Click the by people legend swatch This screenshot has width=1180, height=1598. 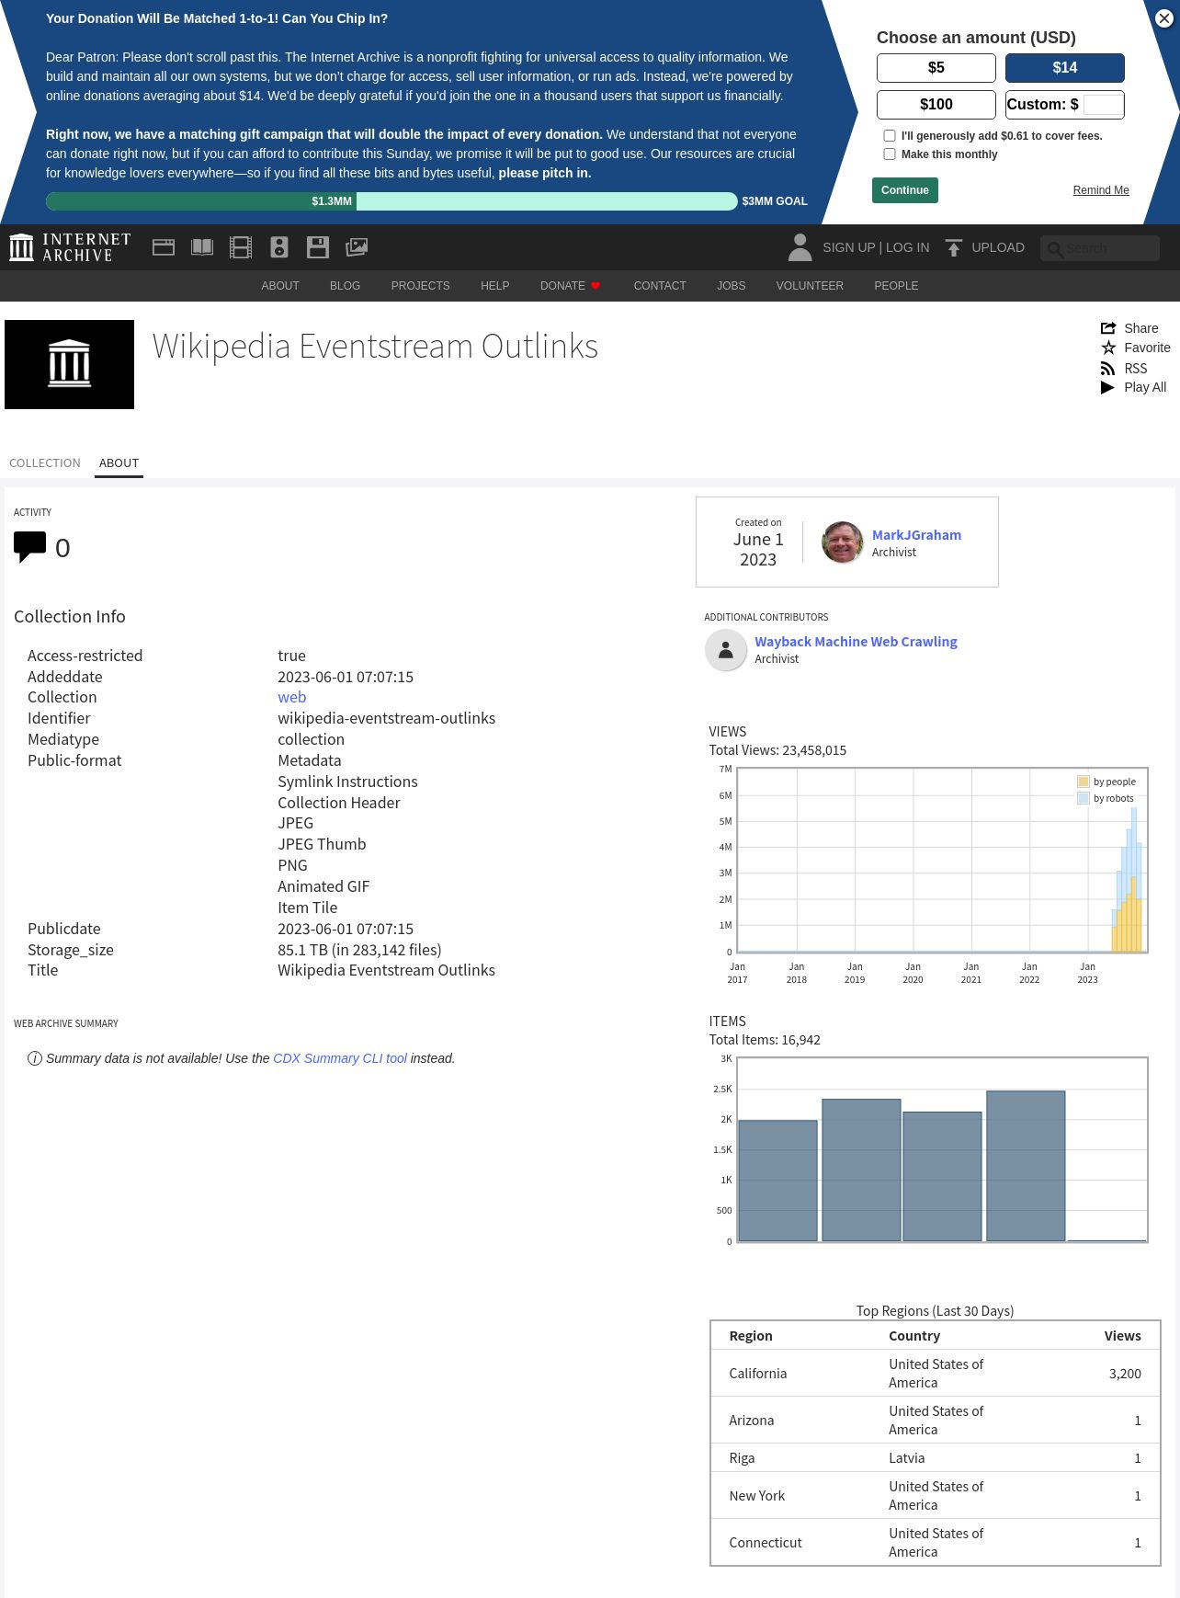coord(1084,782)
